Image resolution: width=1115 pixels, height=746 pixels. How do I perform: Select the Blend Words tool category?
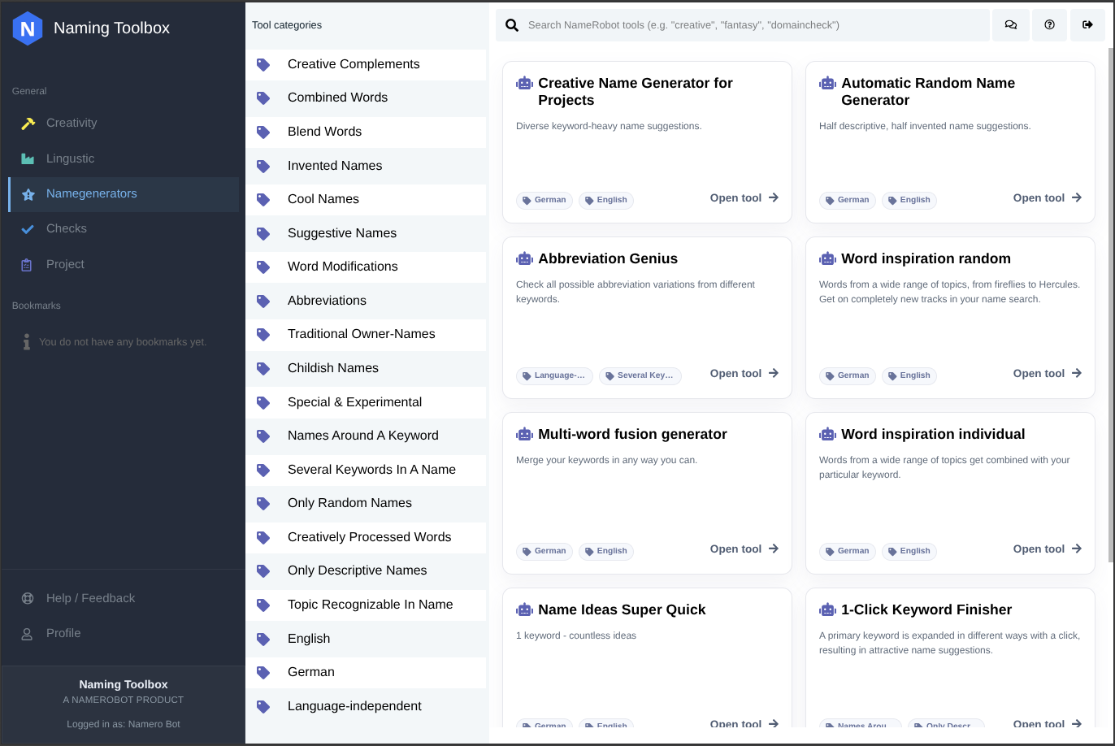click(324, 132)
